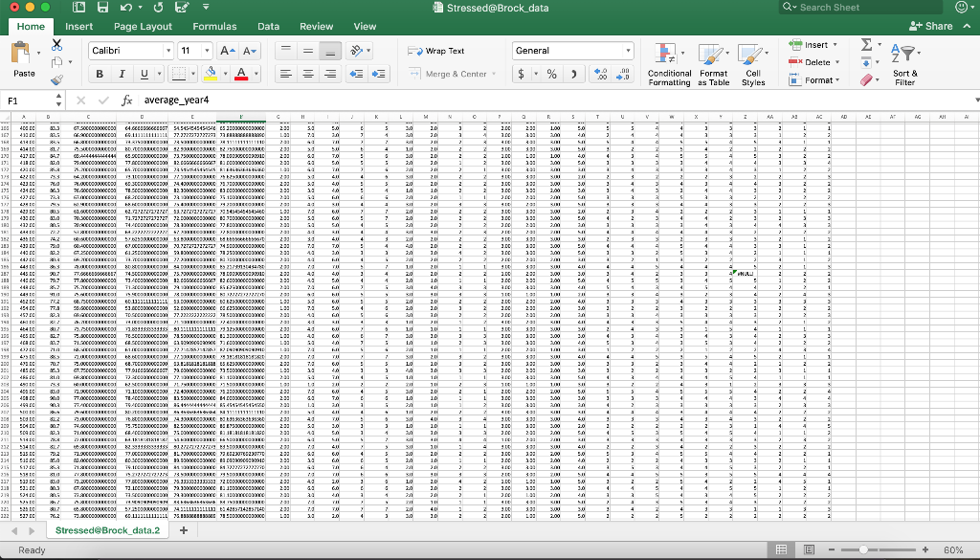Screen dimensions: 980x560
Task: Click the Increase Decimal icon
Action: pos(600,74)
